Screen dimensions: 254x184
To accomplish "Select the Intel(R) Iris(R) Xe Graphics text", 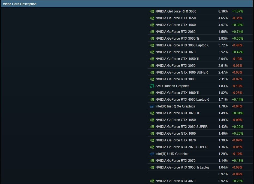I will [175, 106].
